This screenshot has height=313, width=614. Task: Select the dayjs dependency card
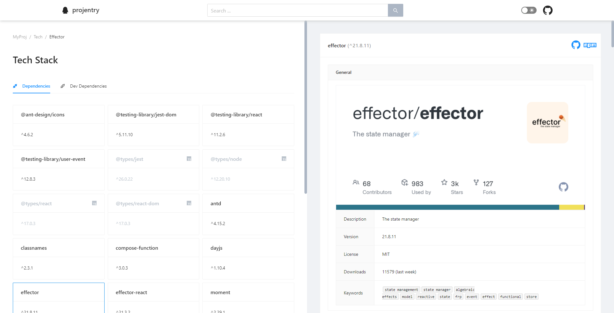[x=248, y=259]
